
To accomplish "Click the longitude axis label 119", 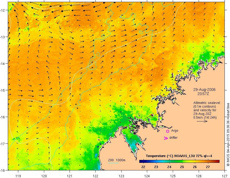I will [18, 176].
